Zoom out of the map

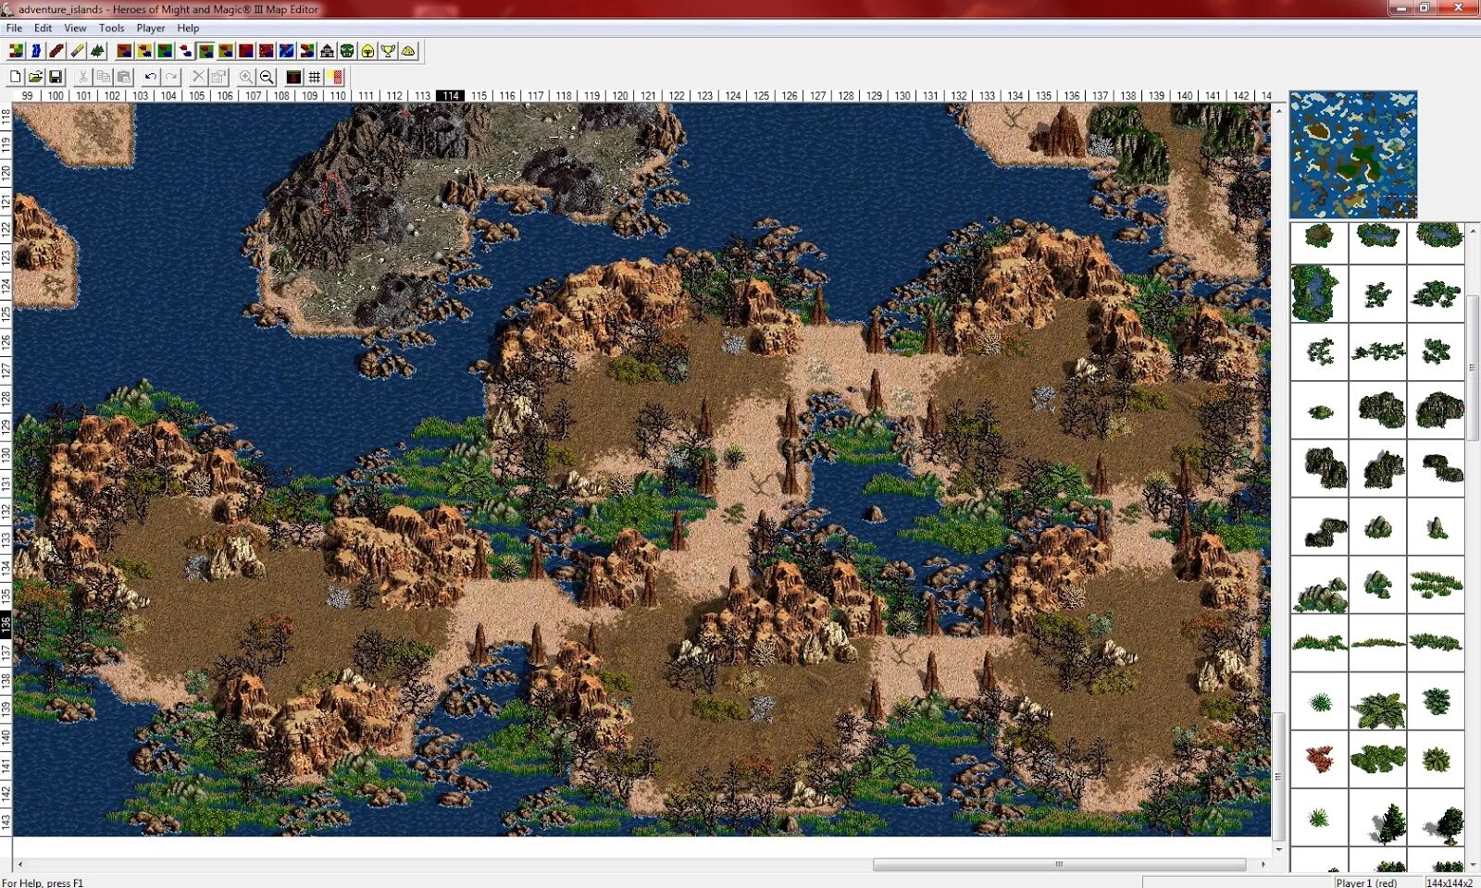[x=267, y=77]
